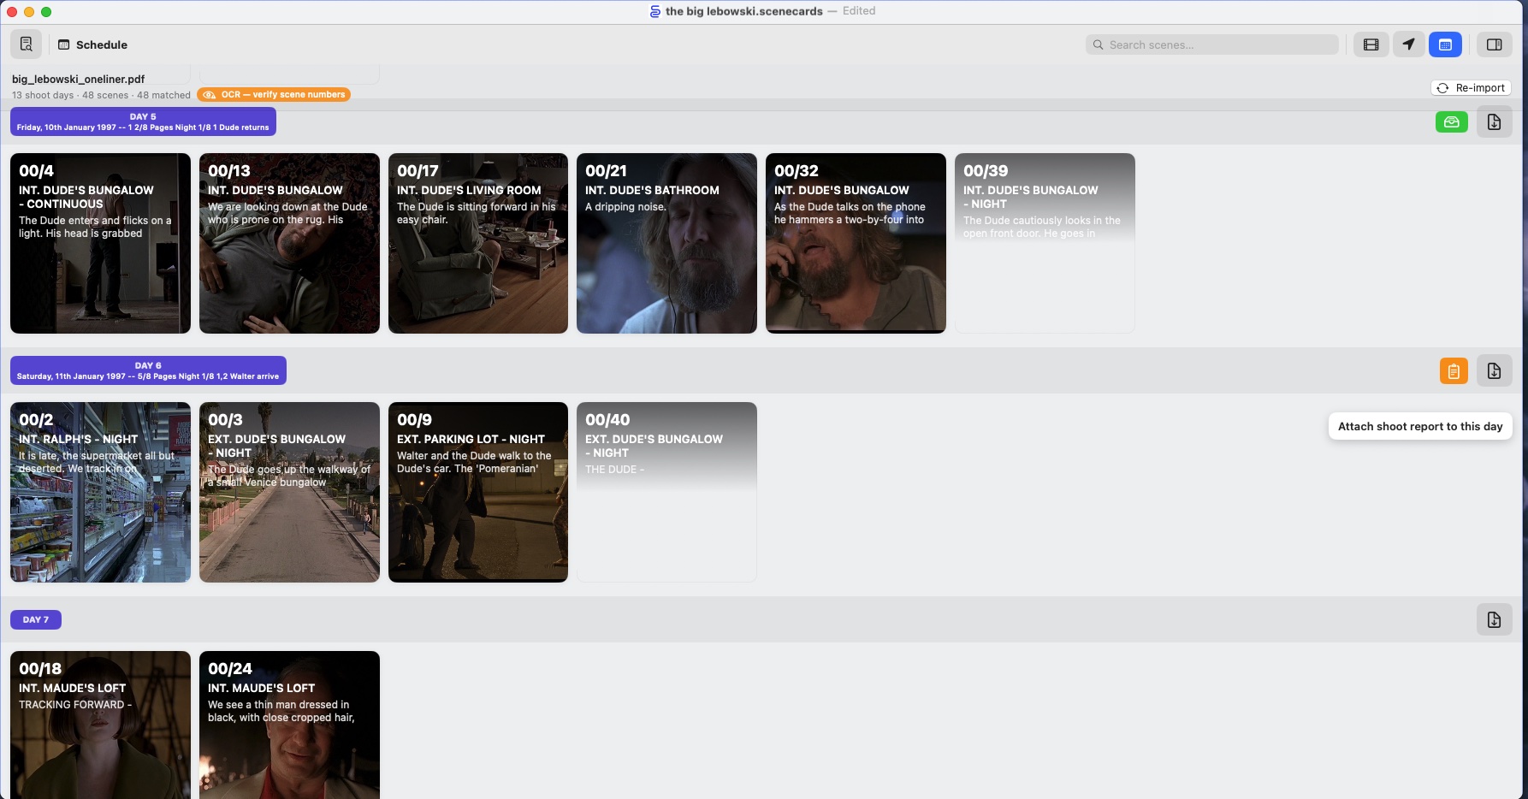Screen dimensions: 1528x799
Task: Click the document title 'the big lebowski.scenecards'
Action: coord(743,11)
